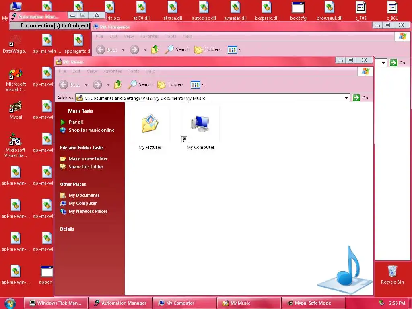
Task: Select bootcfg desktop file
Action: 298,11
